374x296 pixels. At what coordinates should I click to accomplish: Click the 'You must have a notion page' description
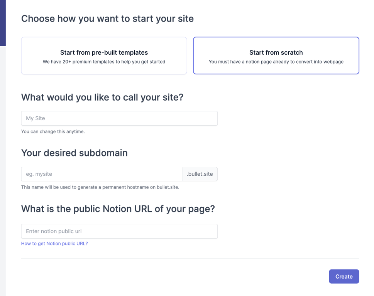276,62
